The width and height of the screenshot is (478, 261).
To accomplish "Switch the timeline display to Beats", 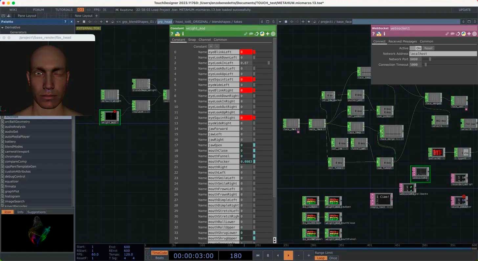I will coord(160,258).
